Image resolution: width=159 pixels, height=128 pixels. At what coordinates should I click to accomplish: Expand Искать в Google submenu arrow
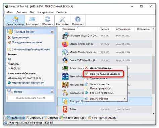point(125,99)
